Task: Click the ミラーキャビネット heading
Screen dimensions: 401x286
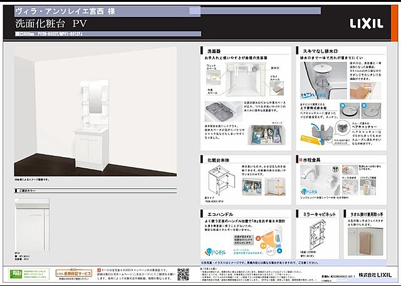Action: point(320,213)
